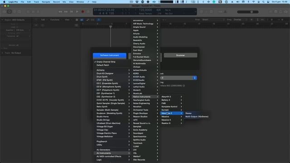Viewport: 290px width, 163px height.
Task: Open the Toontrack vendor submenu
Action: click(145, 143)
